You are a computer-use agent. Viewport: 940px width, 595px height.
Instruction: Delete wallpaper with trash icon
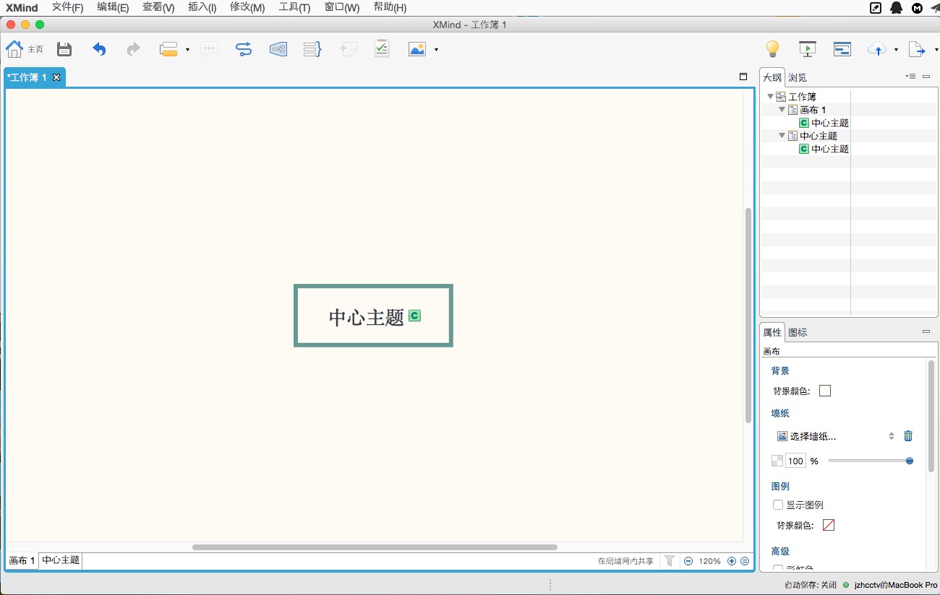pyautogui.click(x=908, y=436)
